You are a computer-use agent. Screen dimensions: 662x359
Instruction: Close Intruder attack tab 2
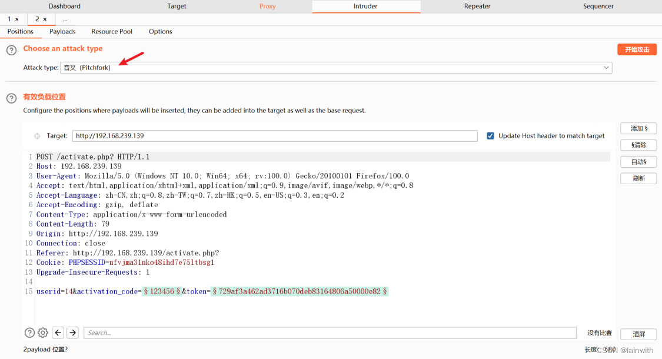(x=45, y=19)
